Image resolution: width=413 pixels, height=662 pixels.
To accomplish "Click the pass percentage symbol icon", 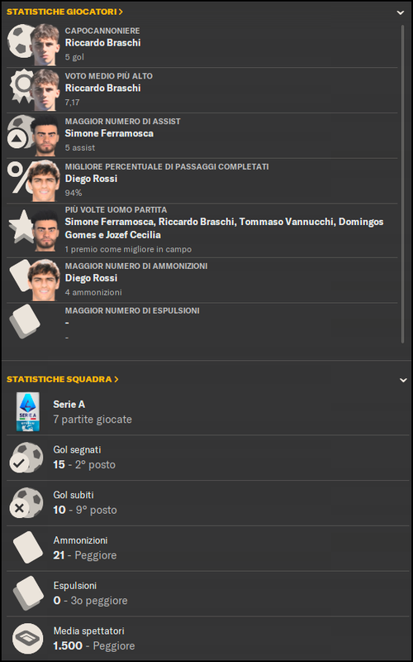I will click(18, 178).
